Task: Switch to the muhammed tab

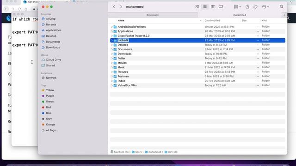Action: pos(240,15)
